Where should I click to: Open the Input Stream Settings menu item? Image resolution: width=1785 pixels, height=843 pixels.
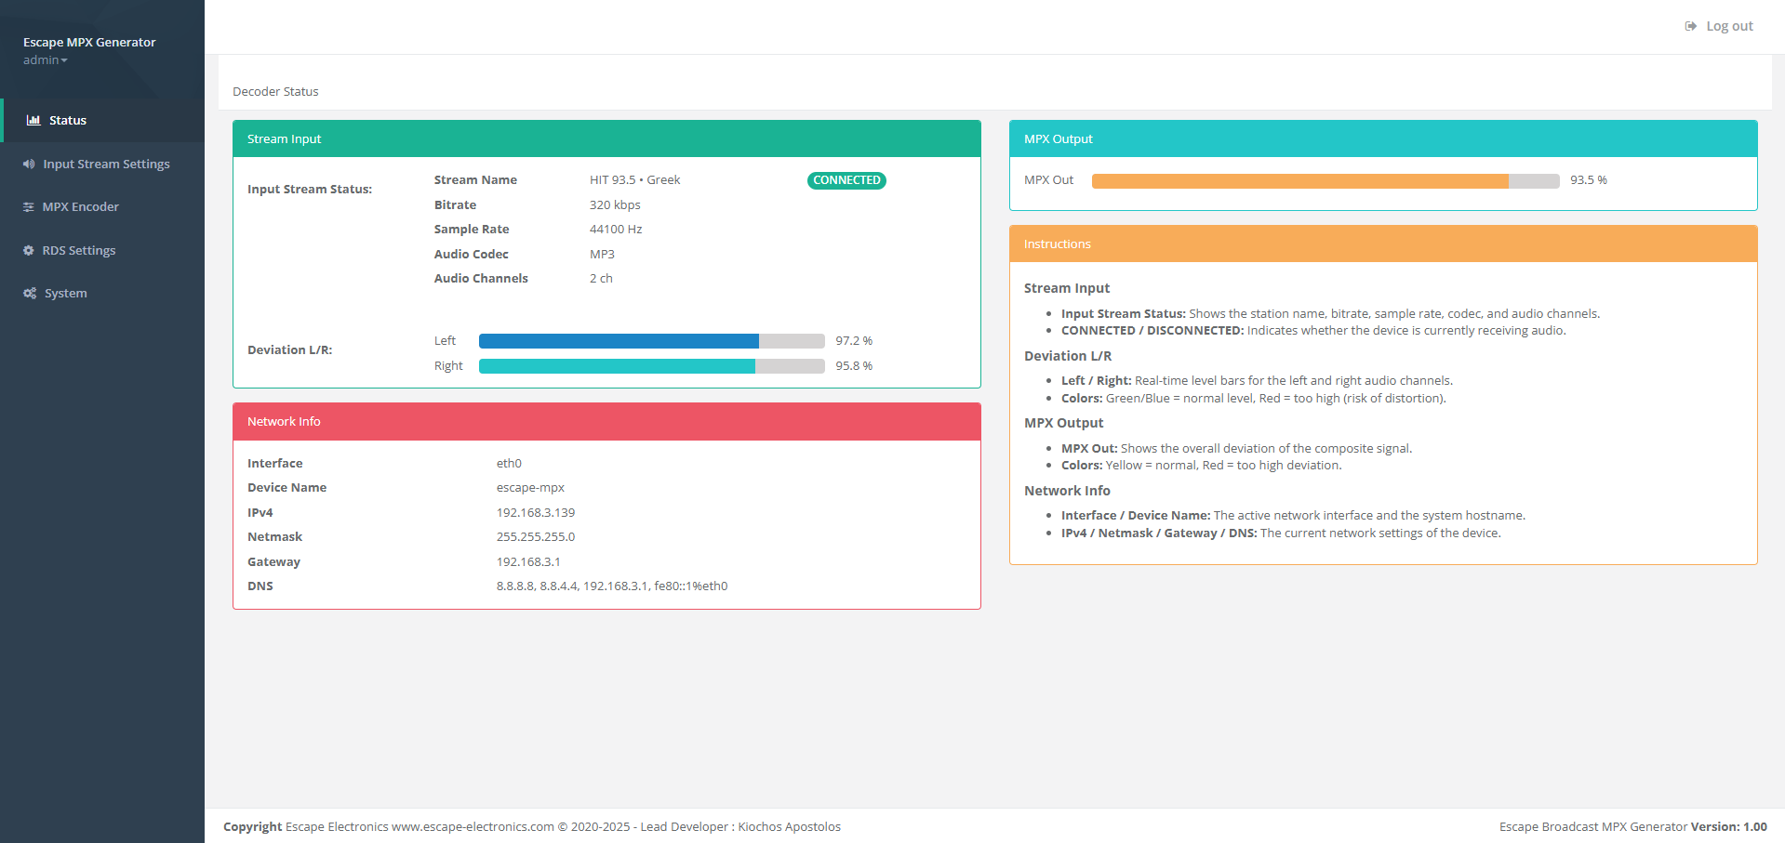click(106, 164)
